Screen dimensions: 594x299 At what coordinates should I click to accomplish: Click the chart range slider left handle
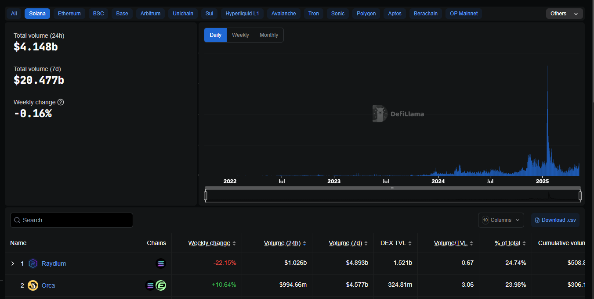click(x=205, y=196)
